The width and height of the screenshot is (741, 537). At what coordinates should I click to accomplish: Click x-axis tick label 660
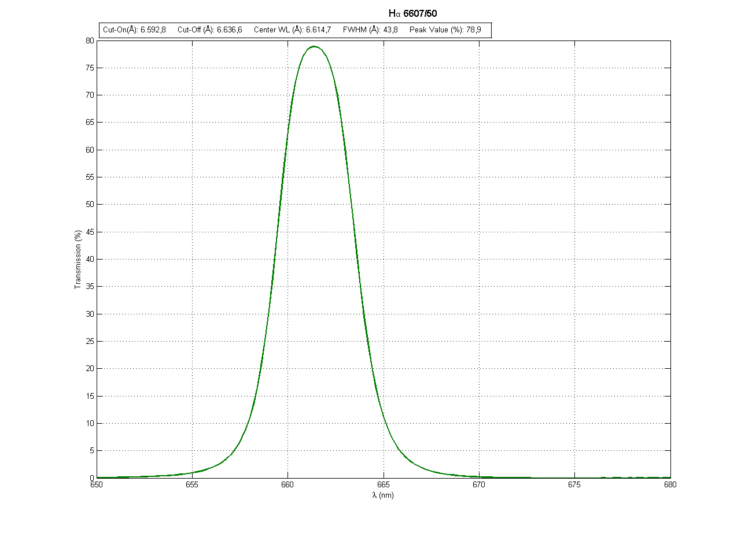288,486
